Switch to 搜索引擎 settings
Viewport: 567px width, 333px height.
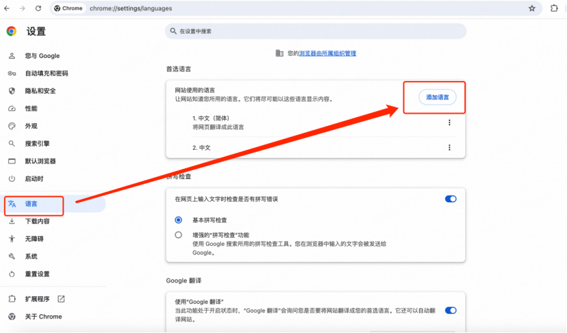click(x=38, y=144)
